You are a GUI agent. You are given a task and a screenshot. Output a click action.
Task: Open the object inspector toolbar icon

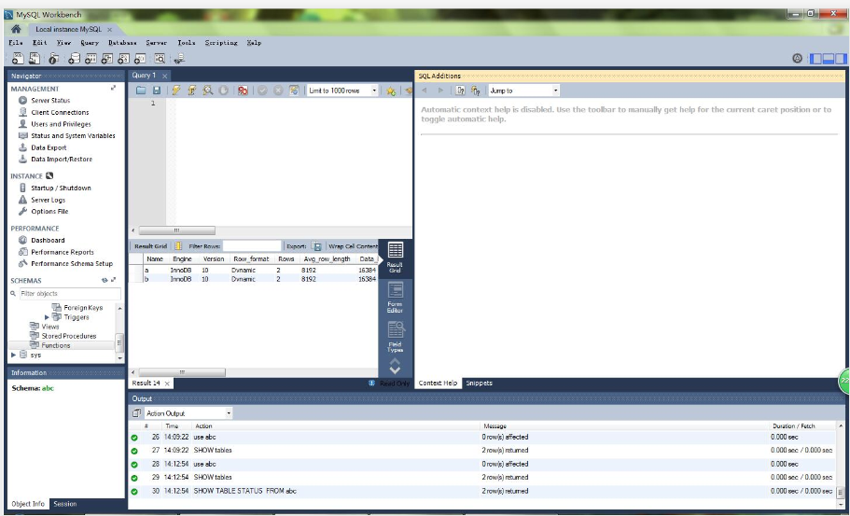click(x=54, y=58)
